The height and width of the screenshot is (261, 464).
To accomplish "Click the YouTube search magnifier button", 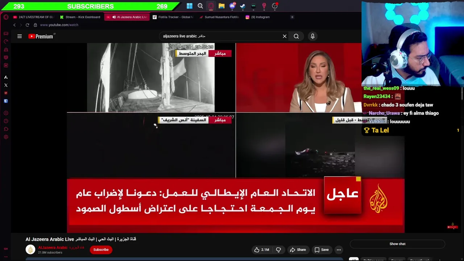I will click(x=296, y=36).
